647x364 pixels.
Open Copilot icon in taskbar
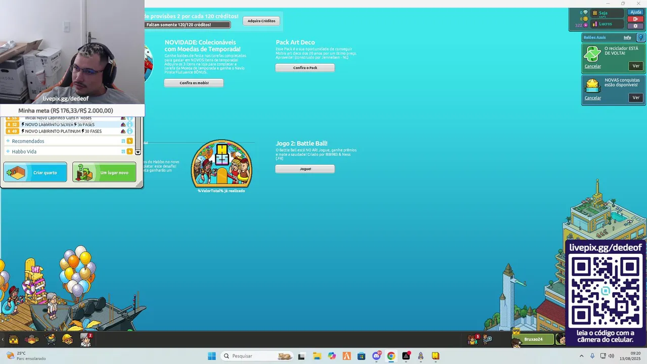click(332, 356)
